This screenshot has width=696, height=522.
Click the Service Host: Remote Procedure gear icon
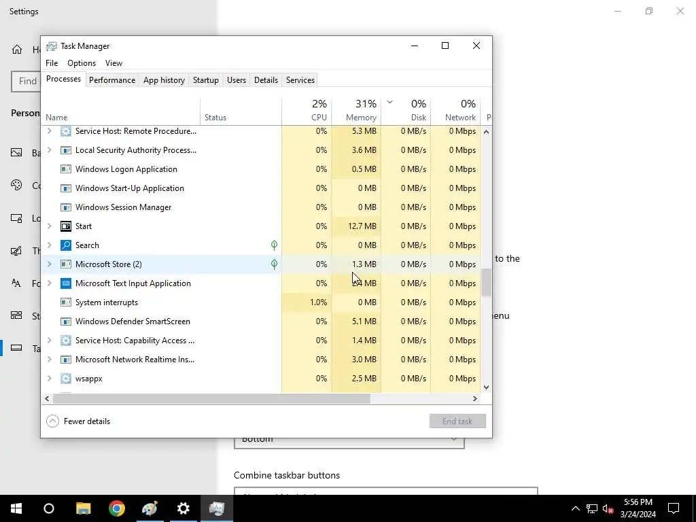66,131
